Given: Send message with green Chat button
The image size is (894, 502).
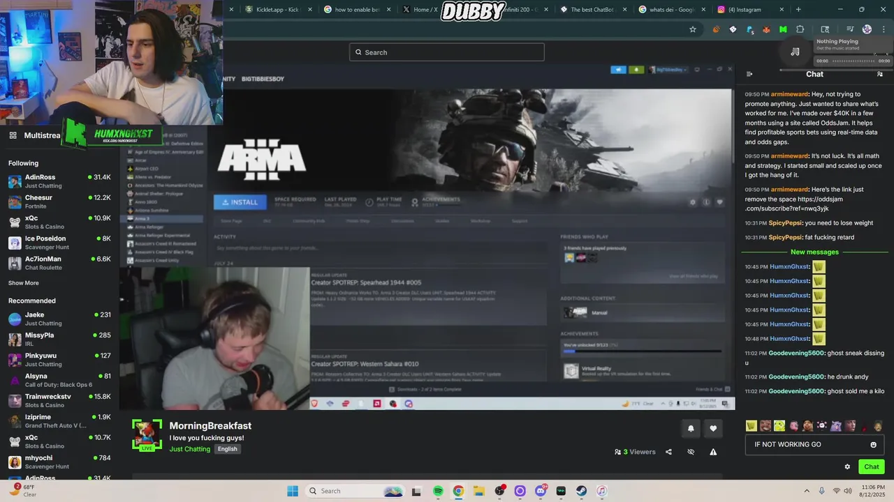Looking at the screenshot, I should 872,467.
